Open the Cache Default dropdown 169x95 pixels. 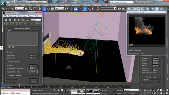pos(36,20)
